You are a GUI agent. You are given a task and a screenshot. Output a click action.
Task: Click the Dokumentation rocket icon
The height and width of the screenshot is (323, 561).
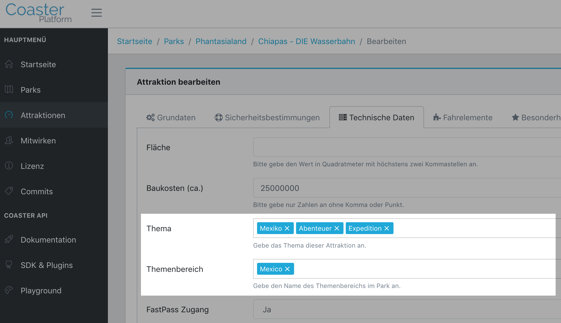tap(9, 239)
